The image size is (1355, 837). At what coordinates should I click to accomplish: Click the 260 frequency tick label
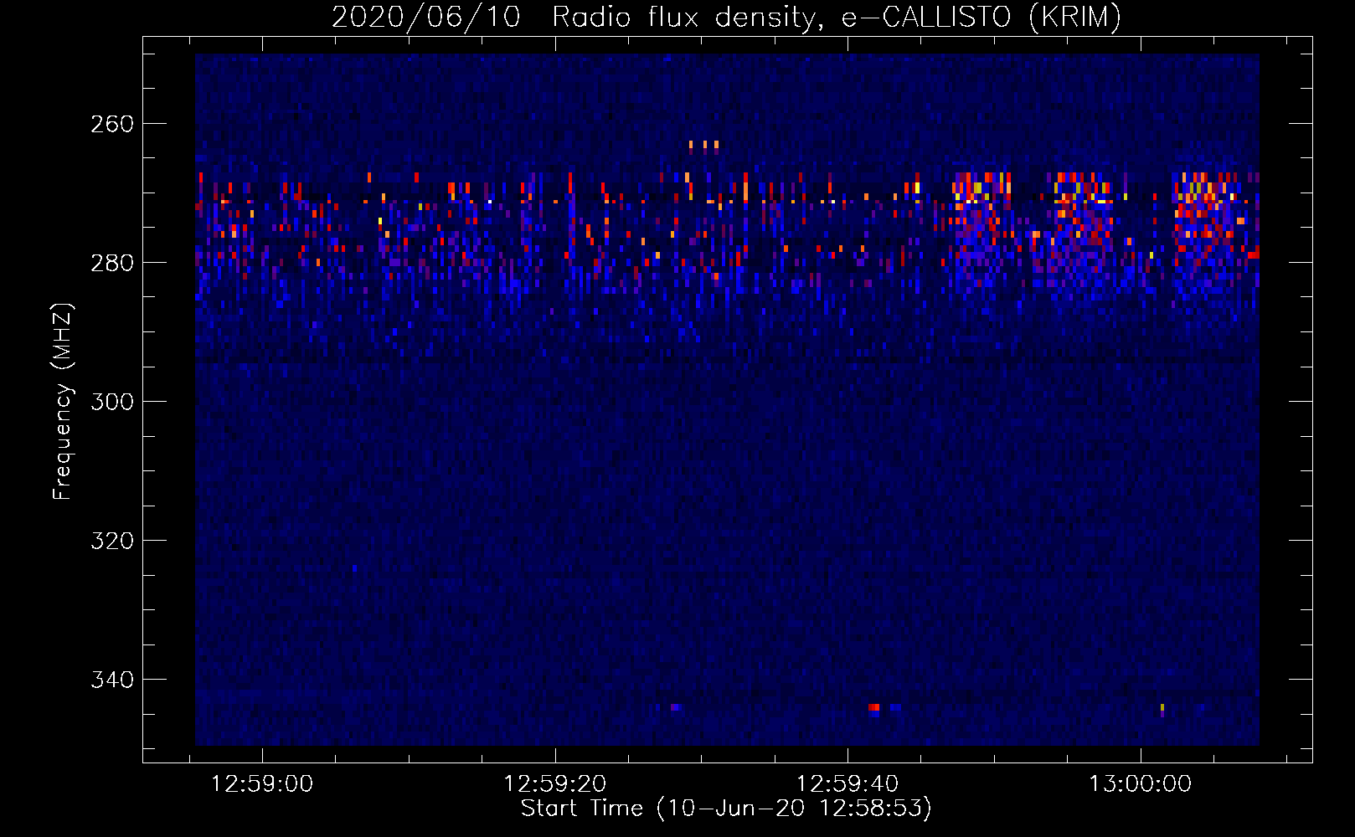(112, 124)
